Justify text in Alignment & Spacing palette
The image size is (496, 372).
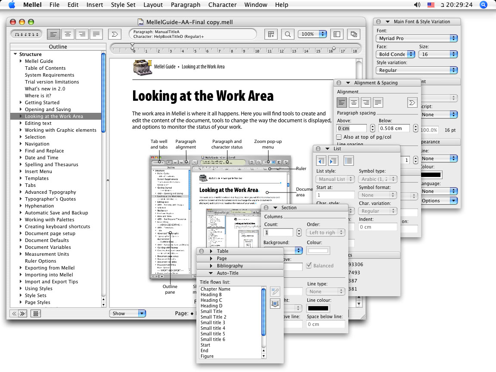378,102
